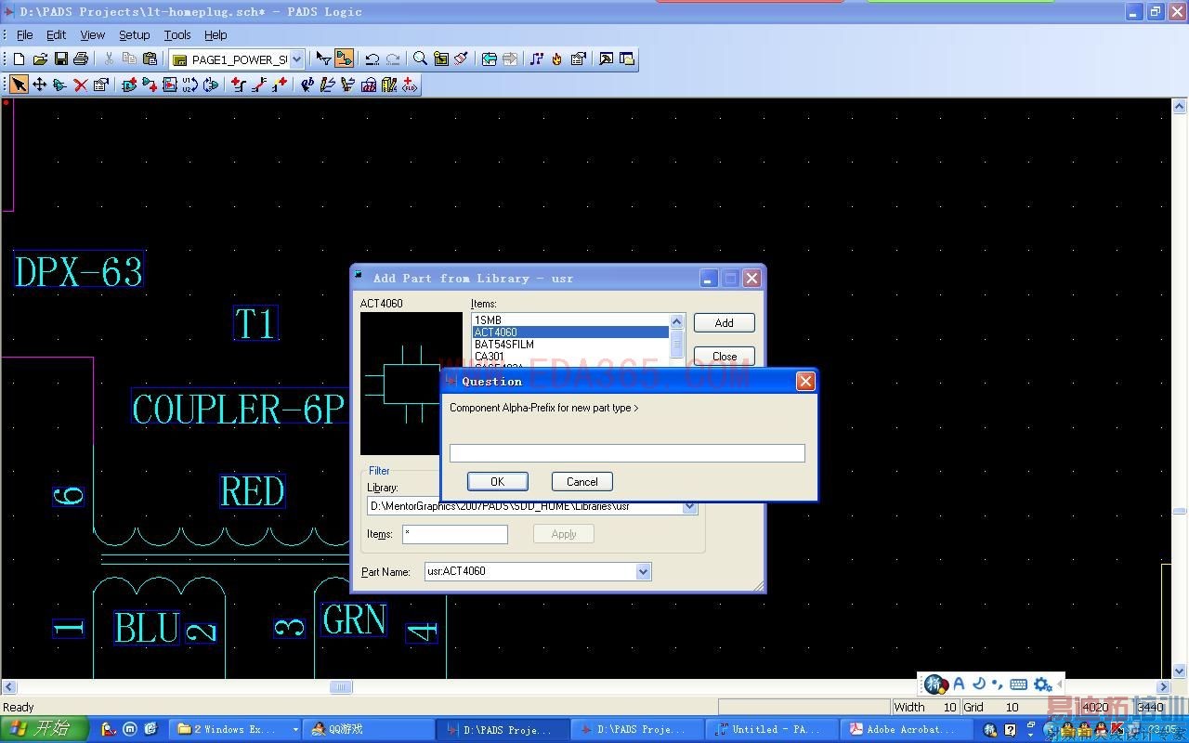Viewport: 1189px width, 743px height.
Task: Click the Select arrow tool
Action: 19,85
